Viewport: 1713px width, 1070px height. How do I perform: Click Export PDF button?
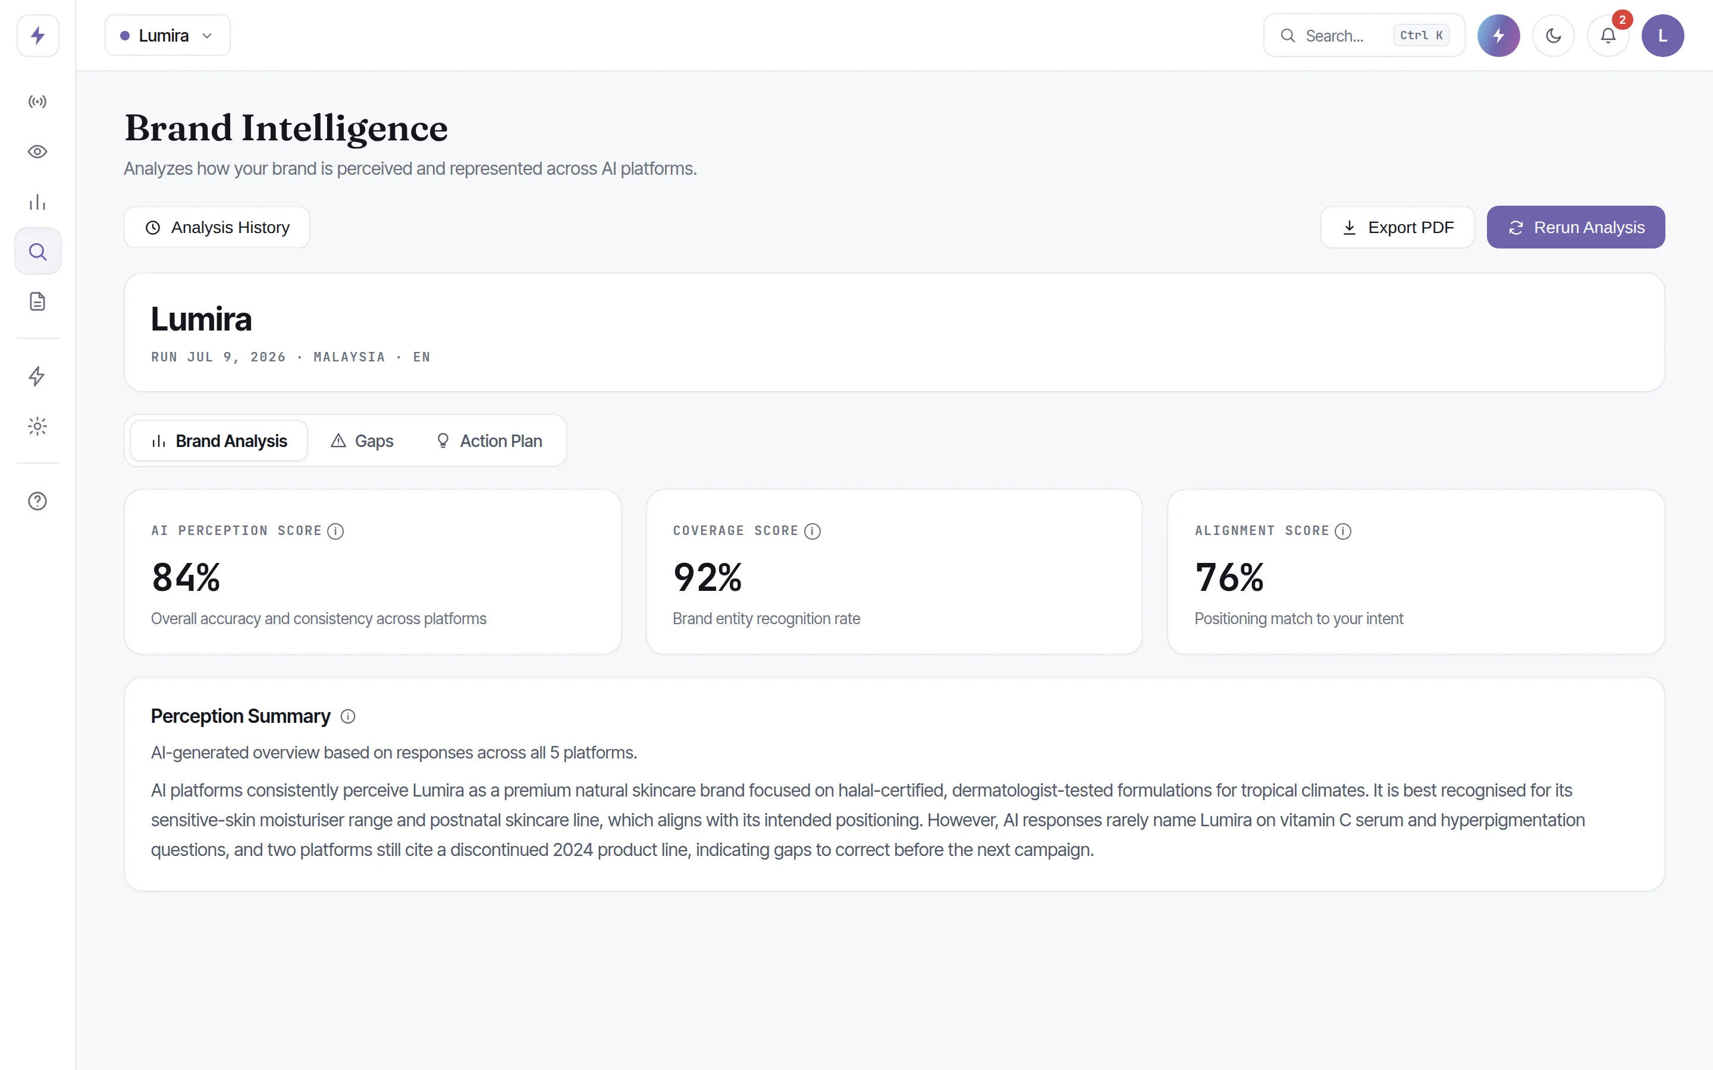tap(1397, 227)
